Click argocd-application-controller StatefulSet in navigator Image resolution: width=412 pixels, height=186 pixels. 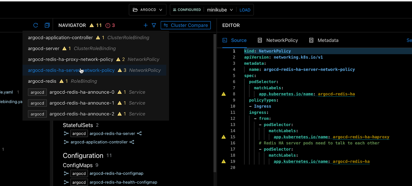coord(99,142)
